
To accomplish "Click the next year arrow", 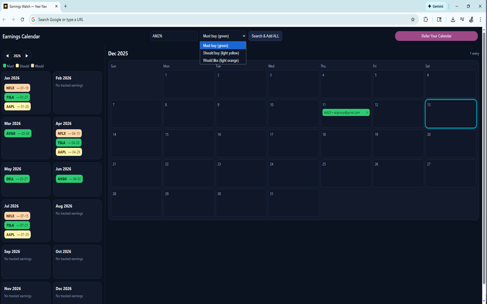I will (27, 55).
